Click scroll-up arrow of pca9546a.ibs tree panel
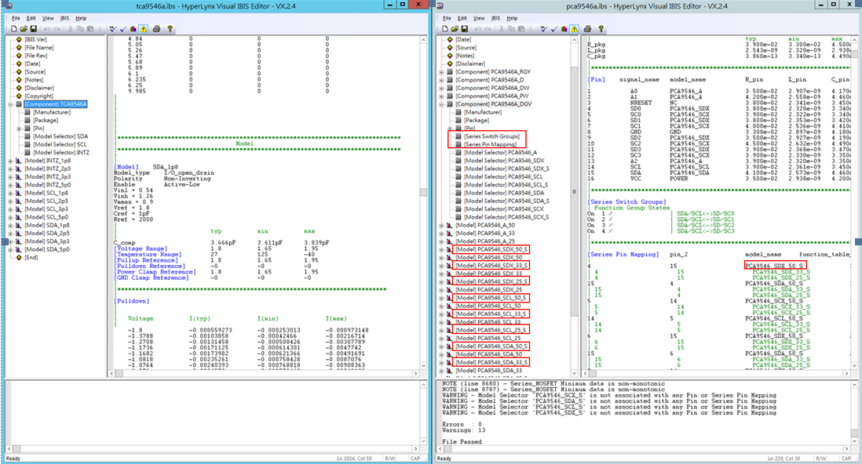This screenshot has width=862, height=464. click(x=575, y=40)
